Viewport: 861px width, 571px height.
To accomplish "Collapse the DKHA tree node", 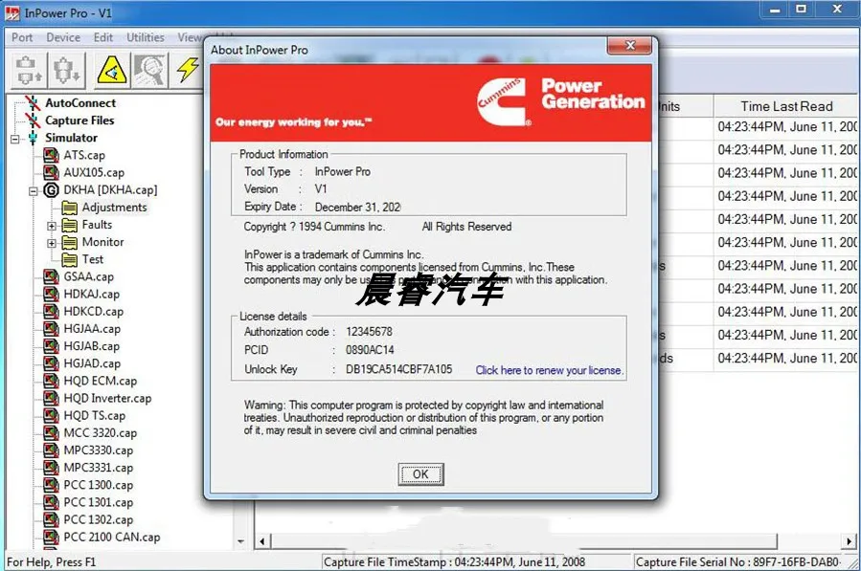I will [x=32, y=190].
